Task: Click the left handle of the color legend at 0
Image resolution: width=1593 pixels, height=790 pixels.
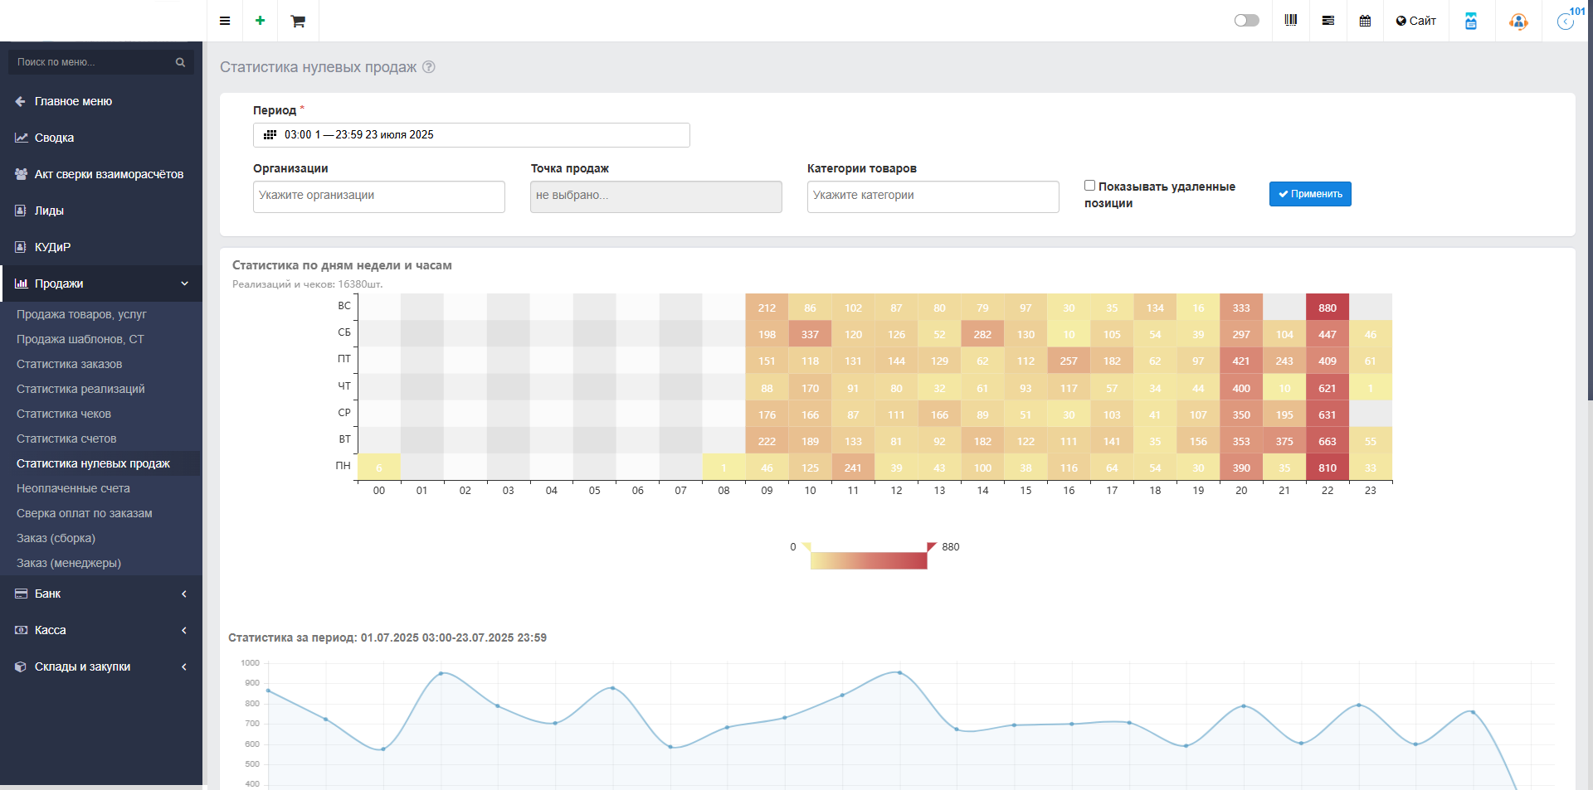Action: coord(806,546)
